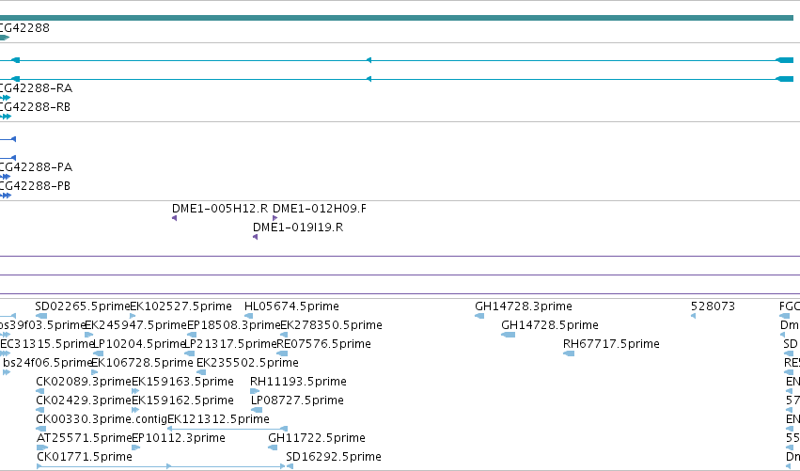
Task: Click the LP21317.5prime EST label
Action: pos(230,344)
